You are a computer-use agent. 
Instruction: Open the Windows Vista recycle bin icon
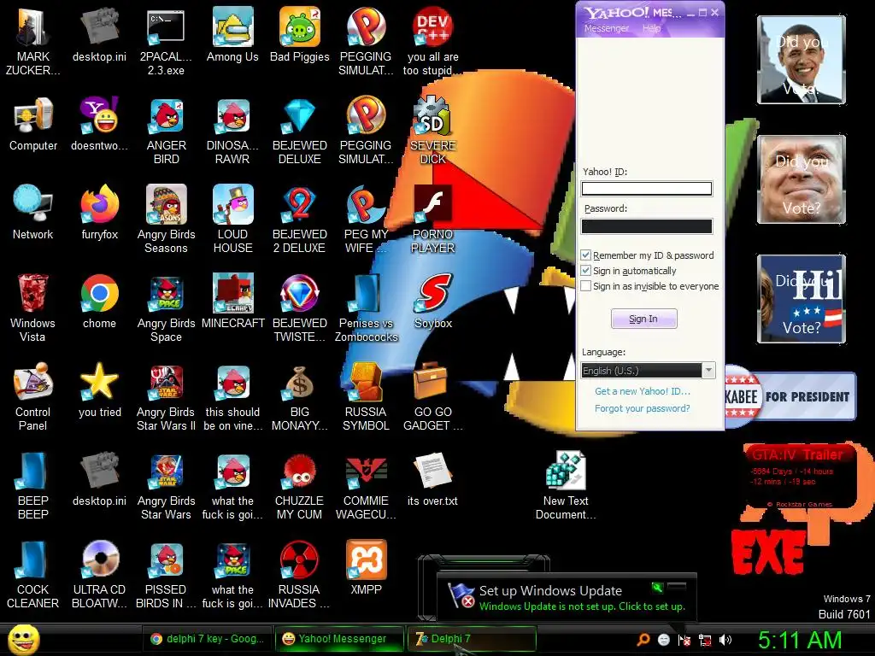pyautogui.click(x=33, y=307)
